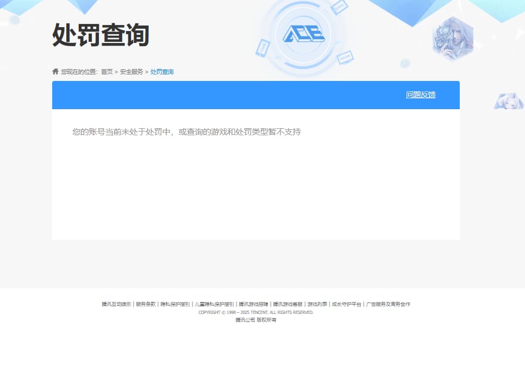Go to 首页 in the breadcrumb
The width and height of the screenshot is (525, 365).
point(107,72)
